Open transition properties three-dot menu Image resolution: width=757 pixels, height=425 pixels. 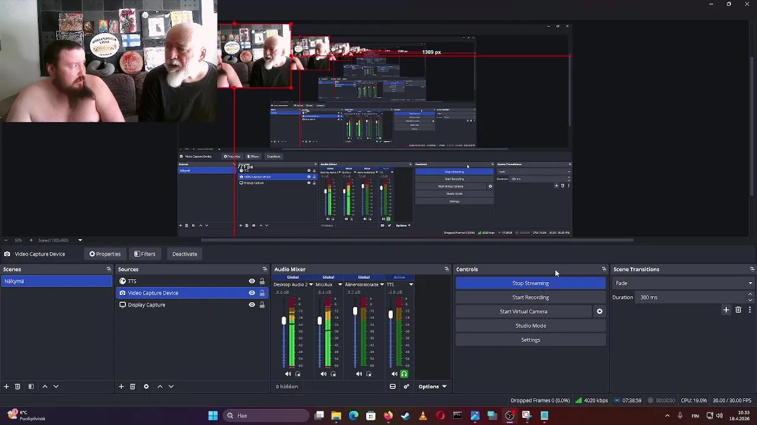pyautogui.click(x=749, y=309)
